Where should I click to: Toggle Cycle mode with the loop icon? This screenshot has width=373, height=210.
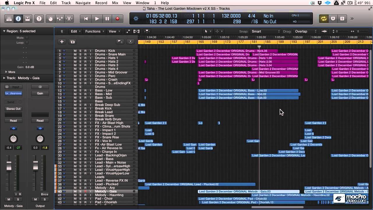[323, 18]
